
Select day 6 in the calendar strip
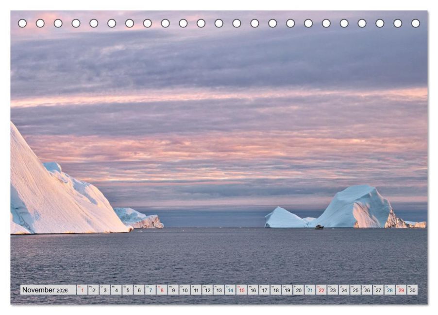point(139,290)
